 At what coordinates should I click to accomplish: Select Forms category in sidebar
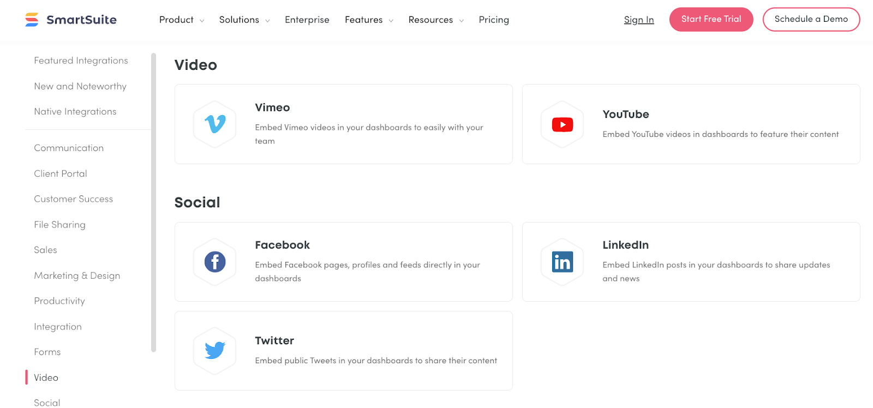[x=47, y=352]
